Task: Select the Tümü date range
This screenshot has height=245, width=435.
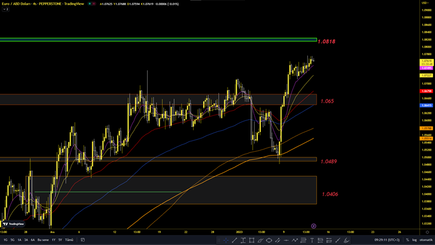Action: 69,240
